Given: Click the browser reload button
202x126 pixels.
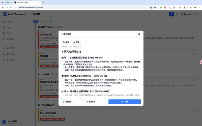Looking at the screenshot, I should [x=11, y=8].
